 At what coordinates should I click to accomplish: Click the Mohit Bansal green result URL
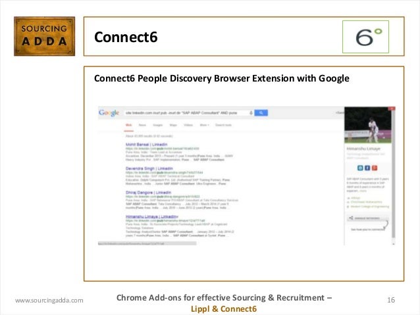(x=163, y=149)
